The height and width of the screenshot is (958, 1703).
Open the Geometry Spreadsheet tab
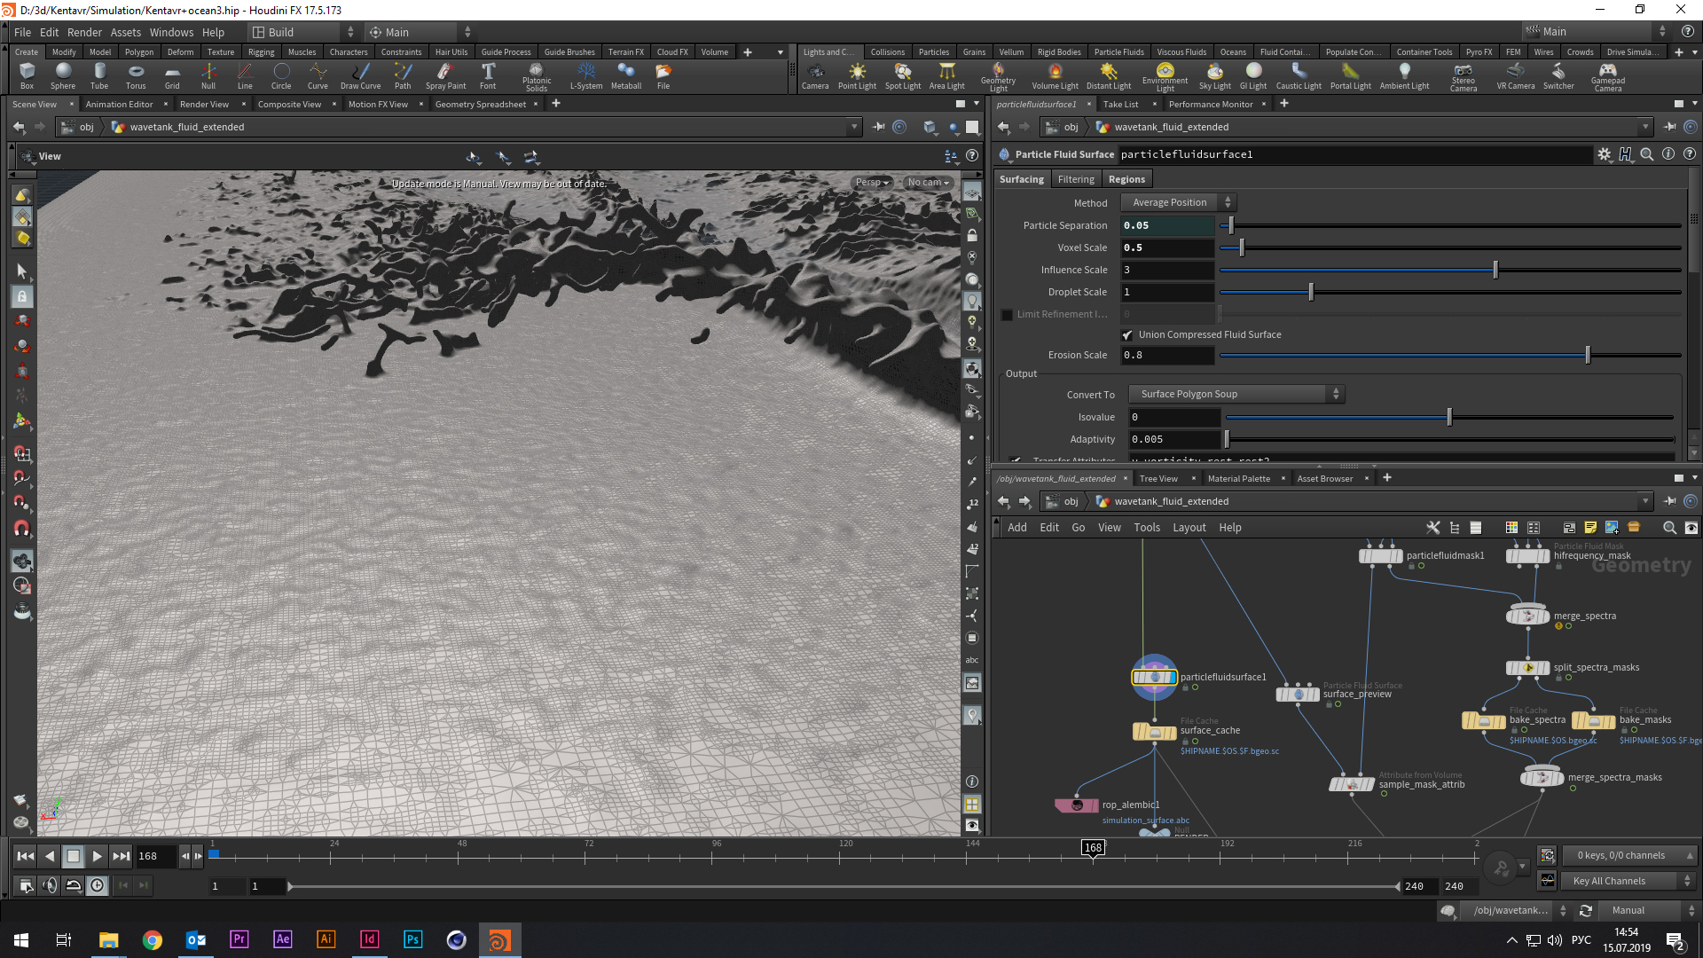480,105
